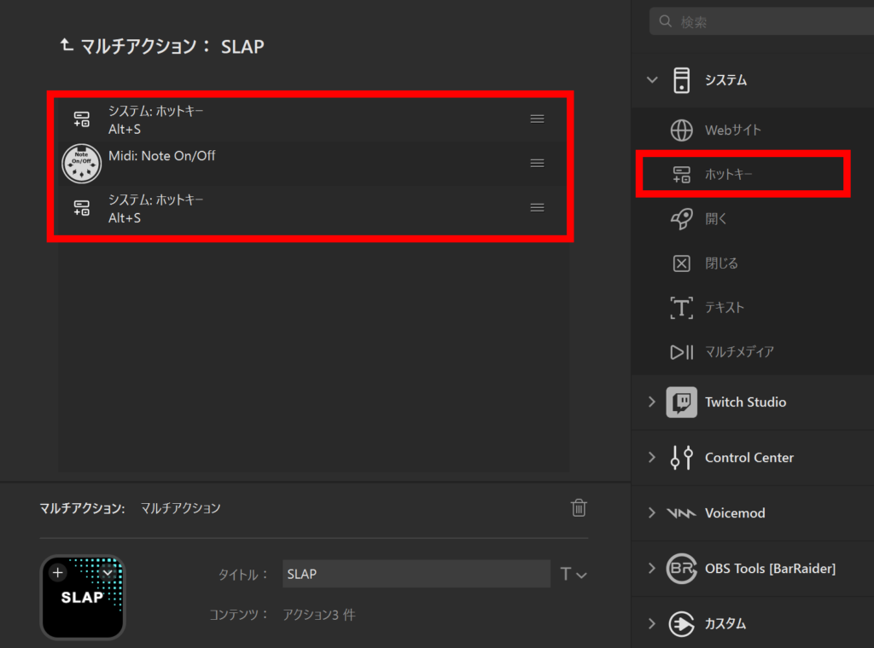Select the first システム: ホットキー Alt+S action
The width and height of the screenshot is (874, 648).
click(x=256, y=119)
